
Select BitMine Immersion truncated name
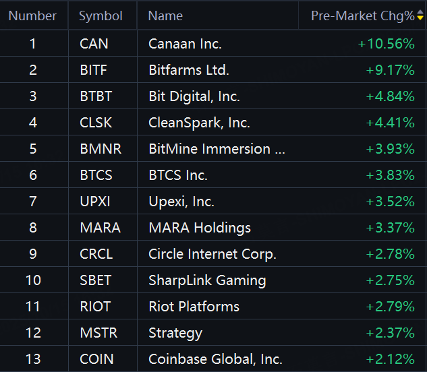click(x=217, y=149)
